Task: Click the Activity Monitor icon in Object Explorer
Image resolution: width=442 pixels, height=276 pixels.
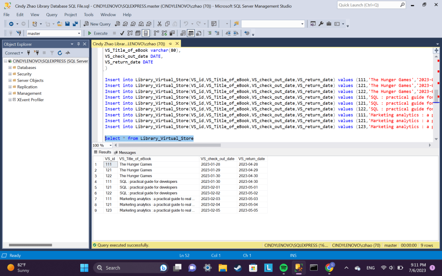Action: pyautogui.click(x=67, y=53)
